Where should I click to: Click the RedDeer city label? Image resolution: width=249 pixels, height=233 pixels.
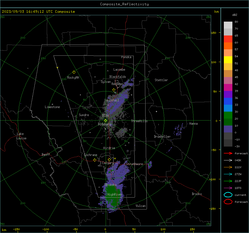117,84
